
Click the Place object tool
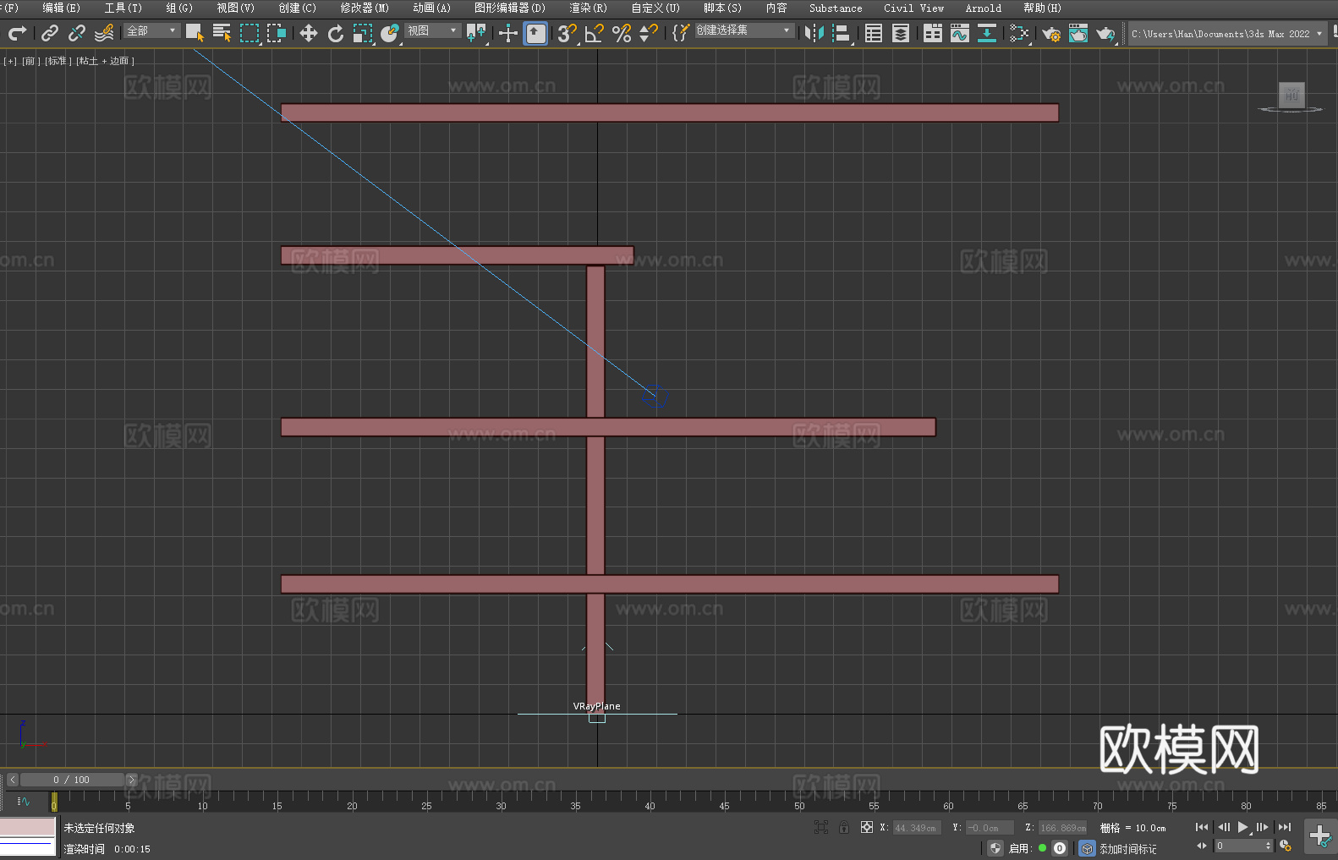(x=390, y=33)
